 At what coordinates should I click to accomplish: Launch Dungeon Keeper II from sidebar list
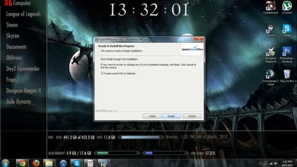(24, 91)
